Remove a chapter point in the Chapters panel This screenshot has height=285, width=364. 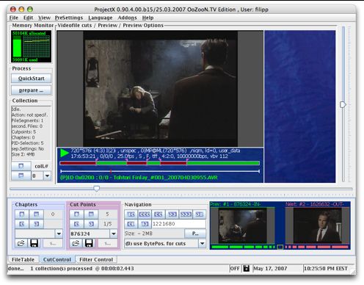coord(36,214)
